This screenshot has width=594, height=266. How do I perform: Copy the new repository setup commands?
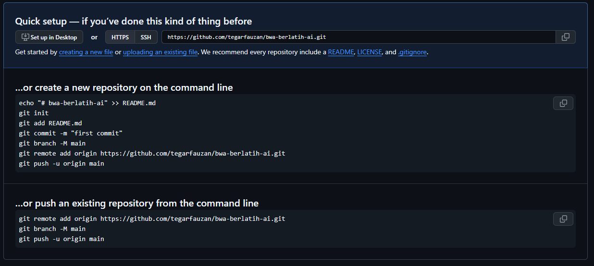tap(563, 103)
